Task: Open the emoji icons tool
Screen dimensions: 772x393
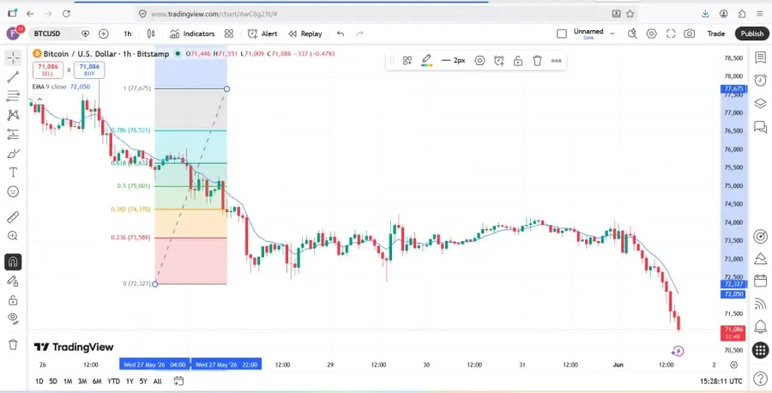Action: pyautogui.click(x=13, y=191)
